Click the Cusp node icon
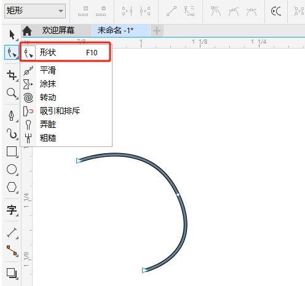 tap(216, 11)
